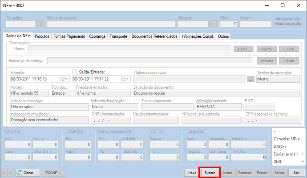Open the Transporte tab
This screenshot has height=178, width=307.
pos(118,36)
